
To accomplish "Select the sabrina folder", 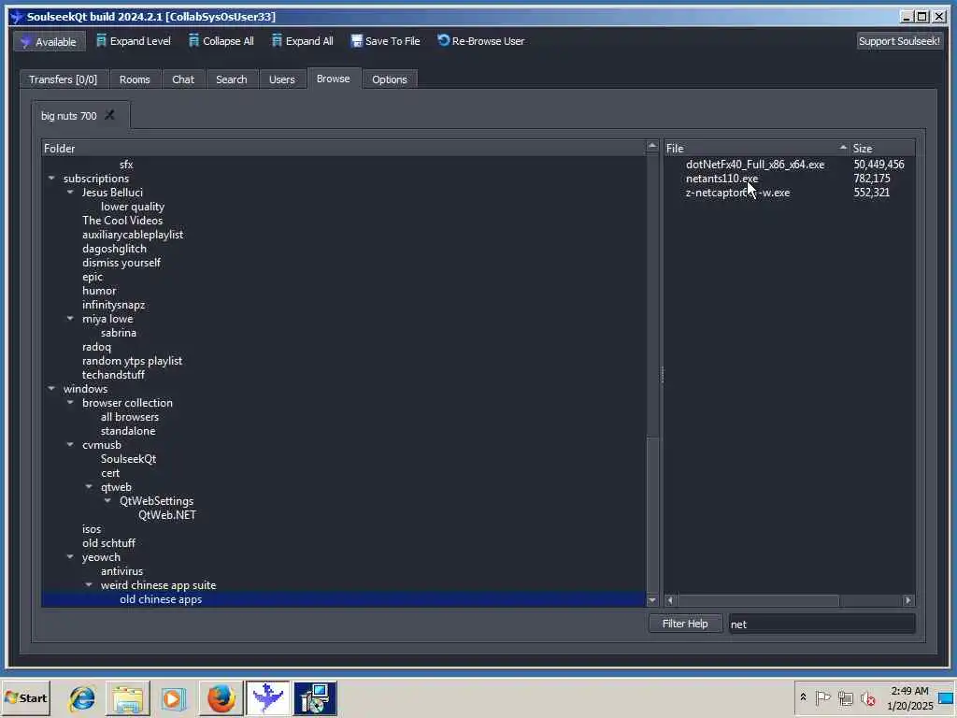I will tap(119, 333).
